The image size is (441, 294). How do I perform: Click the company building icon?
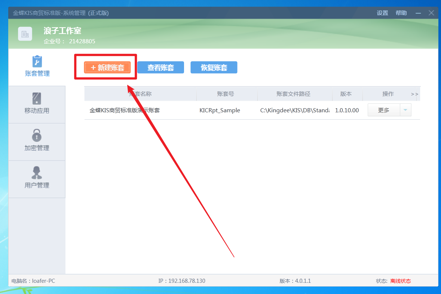pyautogui.click(x=25, y=34)
